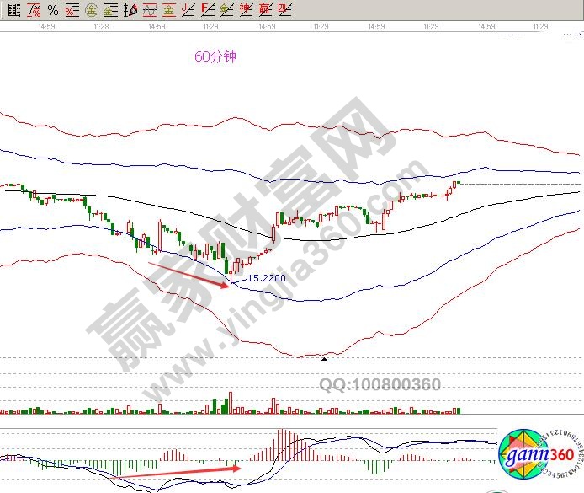
Task: Select the sailboat-shaped drawing tool icon
Action: 130,10
